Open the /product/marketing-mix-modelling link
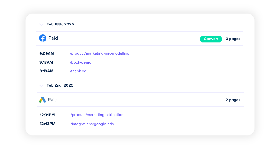 (99, 53)
